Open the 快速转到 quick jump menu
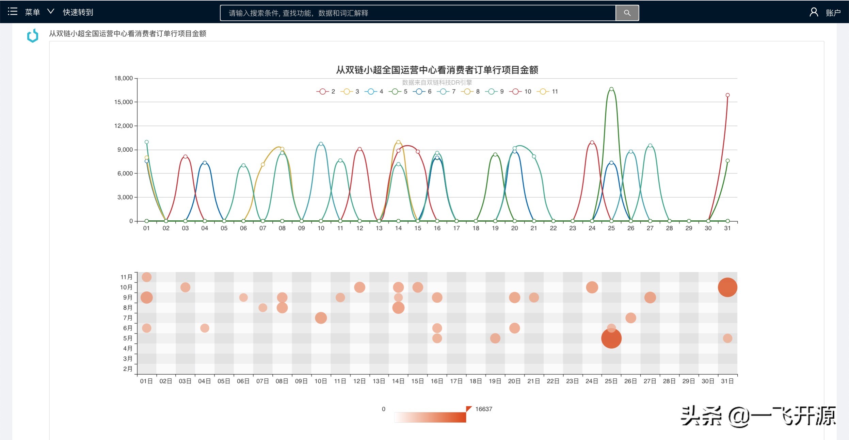 78,12
